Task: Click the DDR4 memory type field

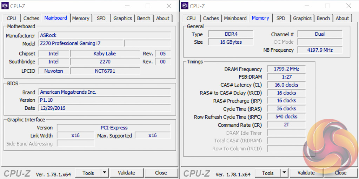Action: click(231, 34)
